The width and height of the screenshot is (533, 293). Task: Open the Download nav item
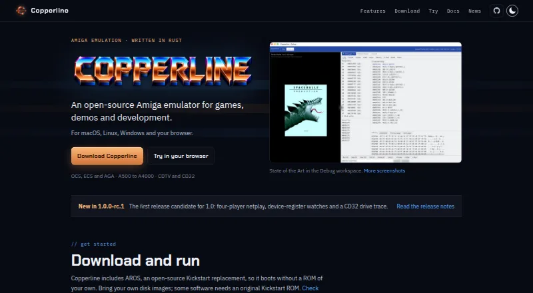pos(407,11)
